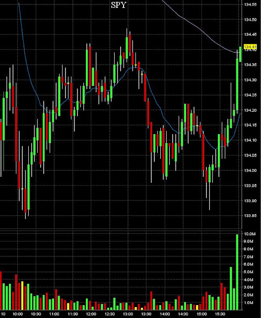Click the 134.20 price axis label
The width and height of the screenshot is (261, 318).
[250, 110]
